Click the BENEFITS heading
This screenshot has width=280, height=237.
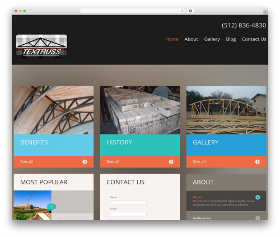(x=34, y=142)
